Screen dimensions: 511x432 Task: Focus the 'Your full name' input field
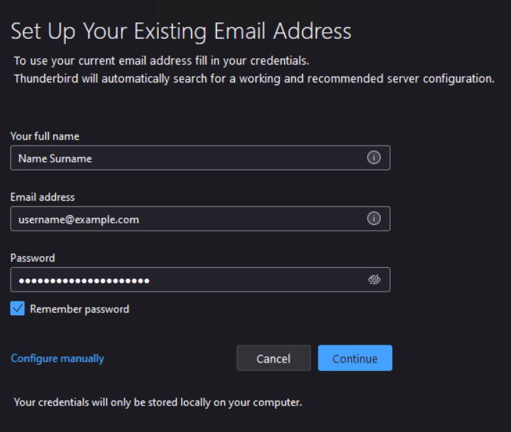click(186, 158)
